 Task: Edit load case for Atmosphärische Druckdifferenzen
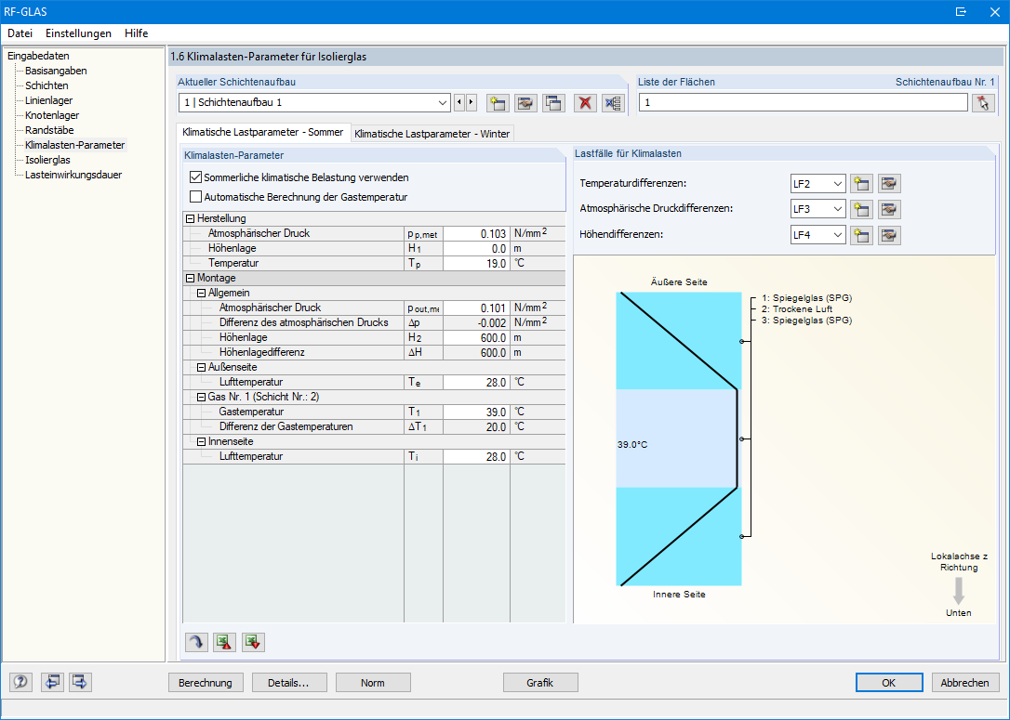[x=889, y=209]
